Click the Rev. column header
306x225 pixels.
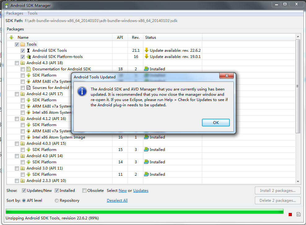tap(136, 37)
